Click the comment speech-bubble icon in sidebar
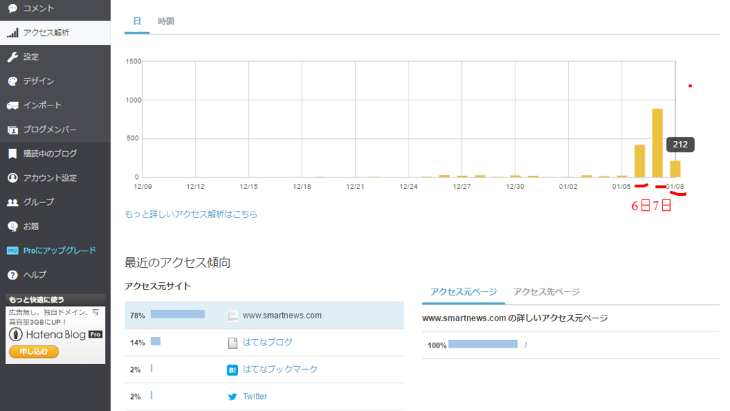Screen dimensions: 730x411 [x=13, y=9]
